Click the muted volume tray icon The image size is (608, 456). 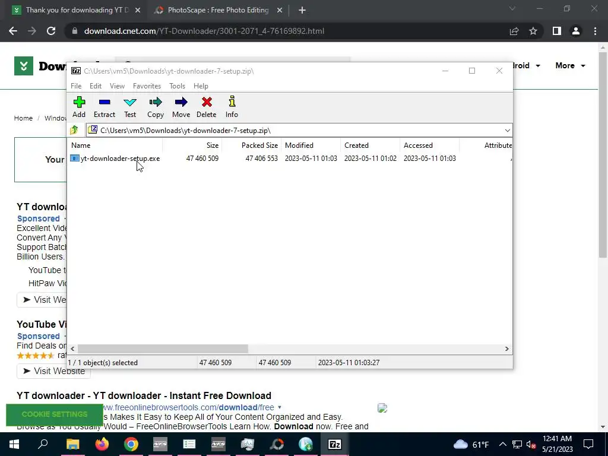point(531,444)
